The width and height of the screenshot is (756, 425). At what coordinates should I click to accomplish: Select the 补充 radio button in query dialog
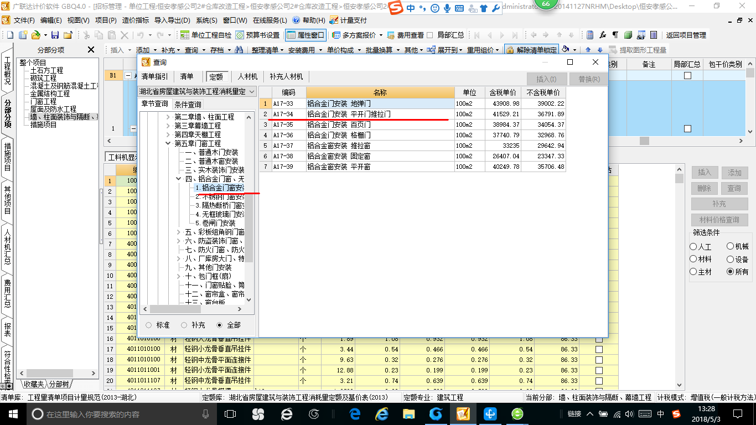184,325
